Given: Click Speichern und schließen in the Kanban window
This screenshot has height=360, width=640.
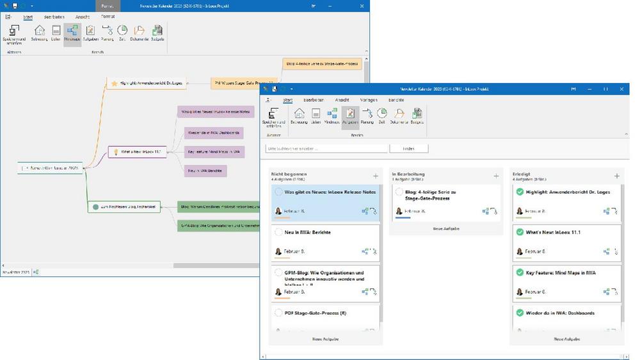Looking at the screenshot, I should 273,118.
